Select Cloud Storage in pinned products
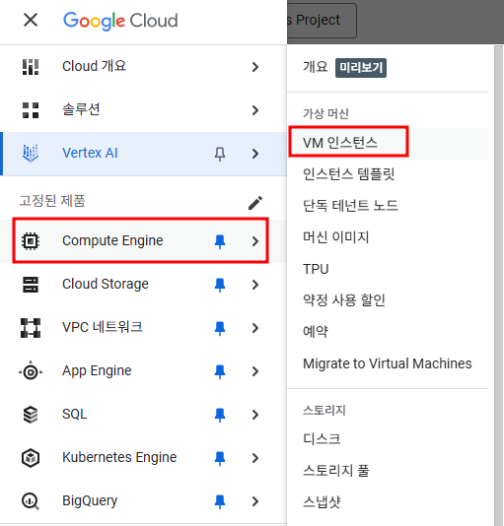The width and height of the screenshot is (504, 526). [x=143, y=285]
